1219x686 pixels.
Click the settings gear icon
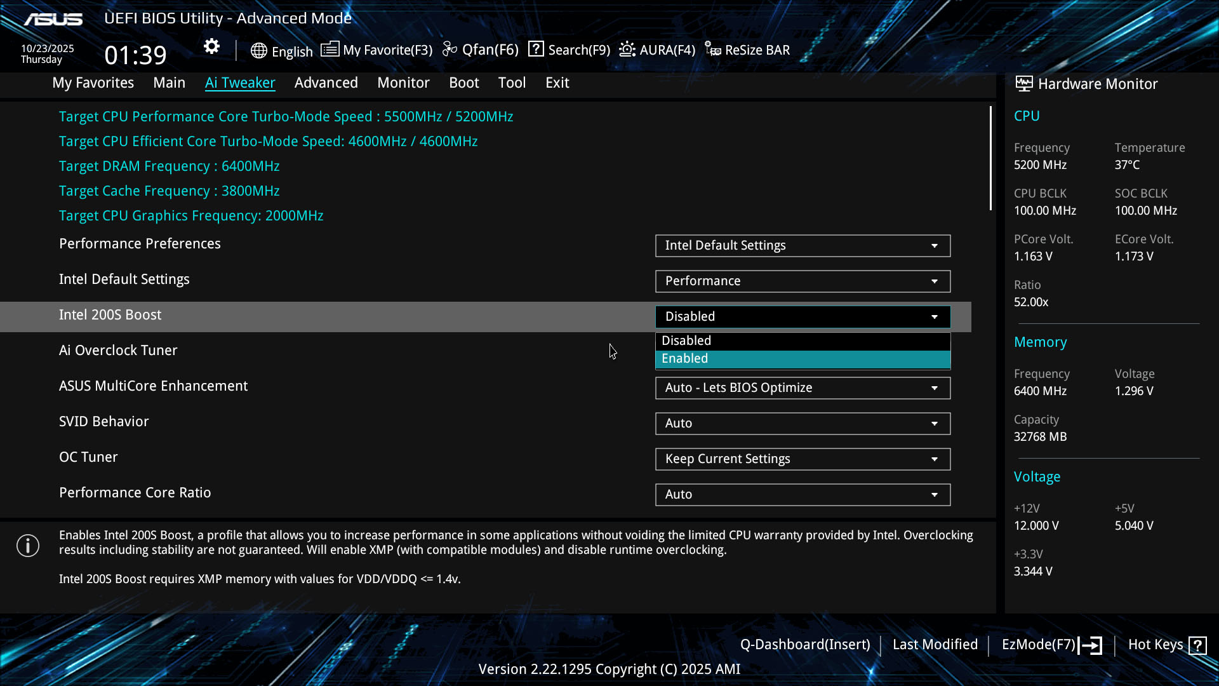[x=211, y=46]
